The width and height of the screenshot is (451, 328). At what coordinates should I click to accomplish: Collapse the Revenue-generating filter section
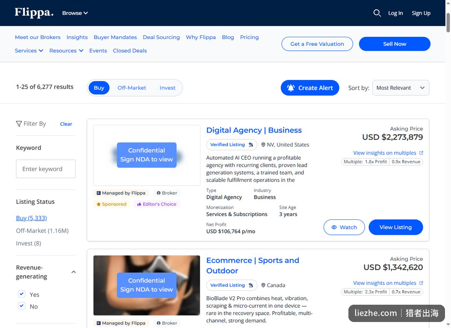tap(74, 272)
